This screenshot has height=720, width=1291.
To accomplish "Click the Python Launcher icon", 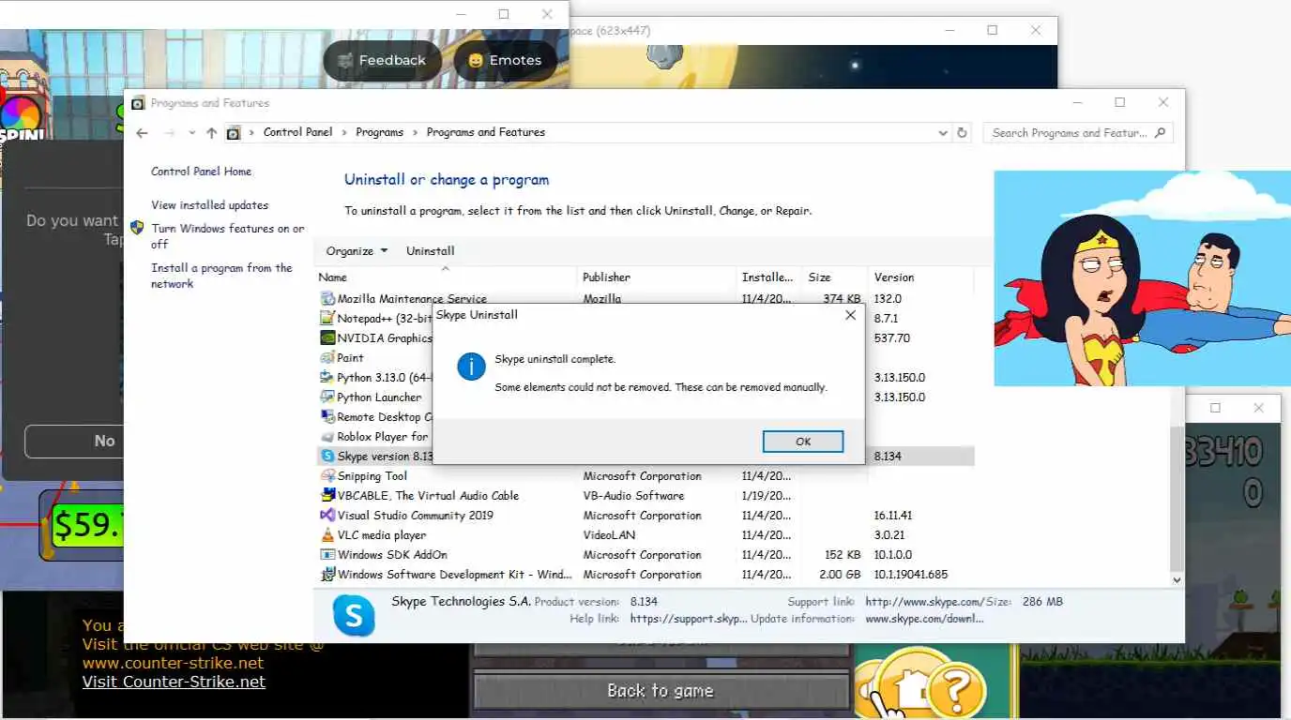I will (327, 397).
